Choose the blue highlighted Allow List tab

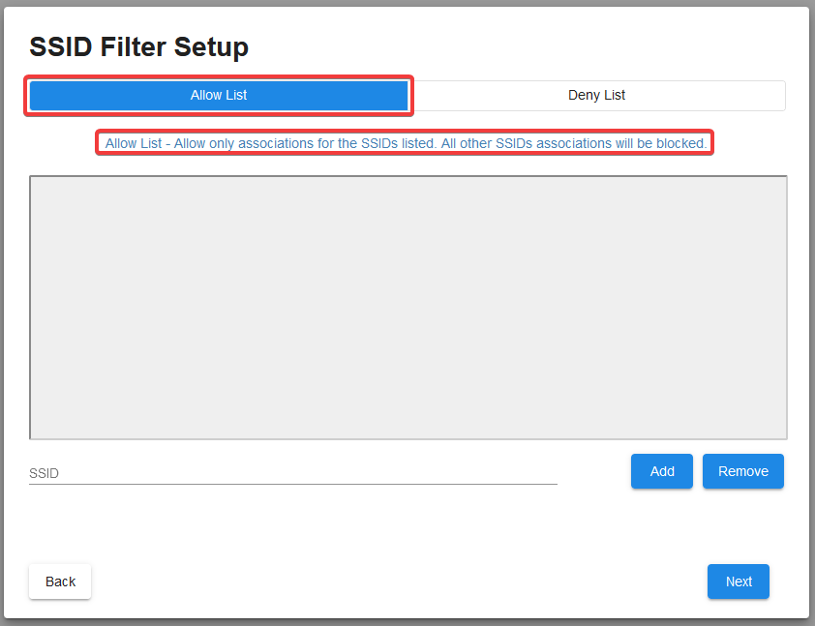pyautogui.click(x=219, y=96)
